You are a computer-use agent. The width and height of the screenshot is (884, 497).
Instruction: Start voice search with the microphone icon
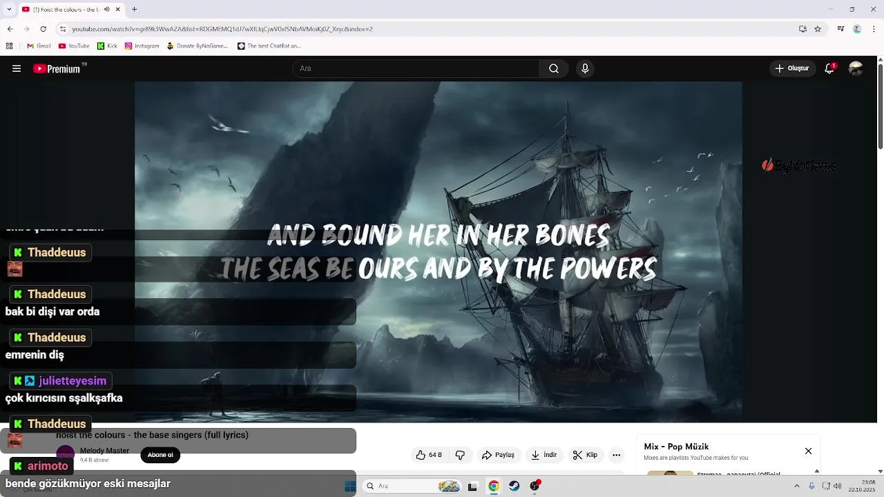click(585, 68)
